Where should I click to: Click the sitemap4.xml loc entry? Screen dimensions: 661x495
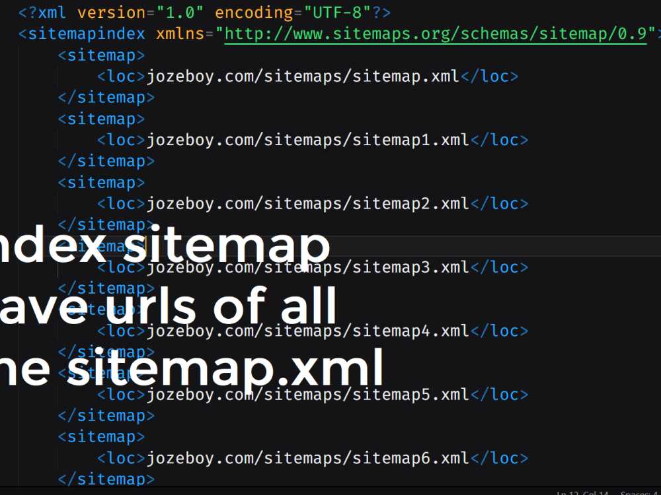(307, 331)
